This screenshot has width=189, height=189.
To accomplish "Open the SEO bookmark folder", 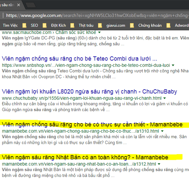I will click(30, 25).
